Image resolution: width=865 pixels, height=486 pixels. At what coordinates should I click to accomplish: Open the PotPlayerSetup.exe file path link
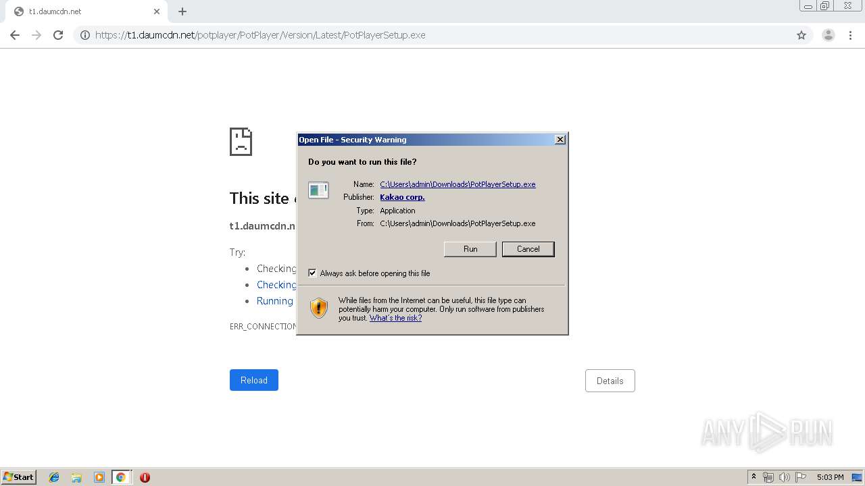tap(458, 184)
